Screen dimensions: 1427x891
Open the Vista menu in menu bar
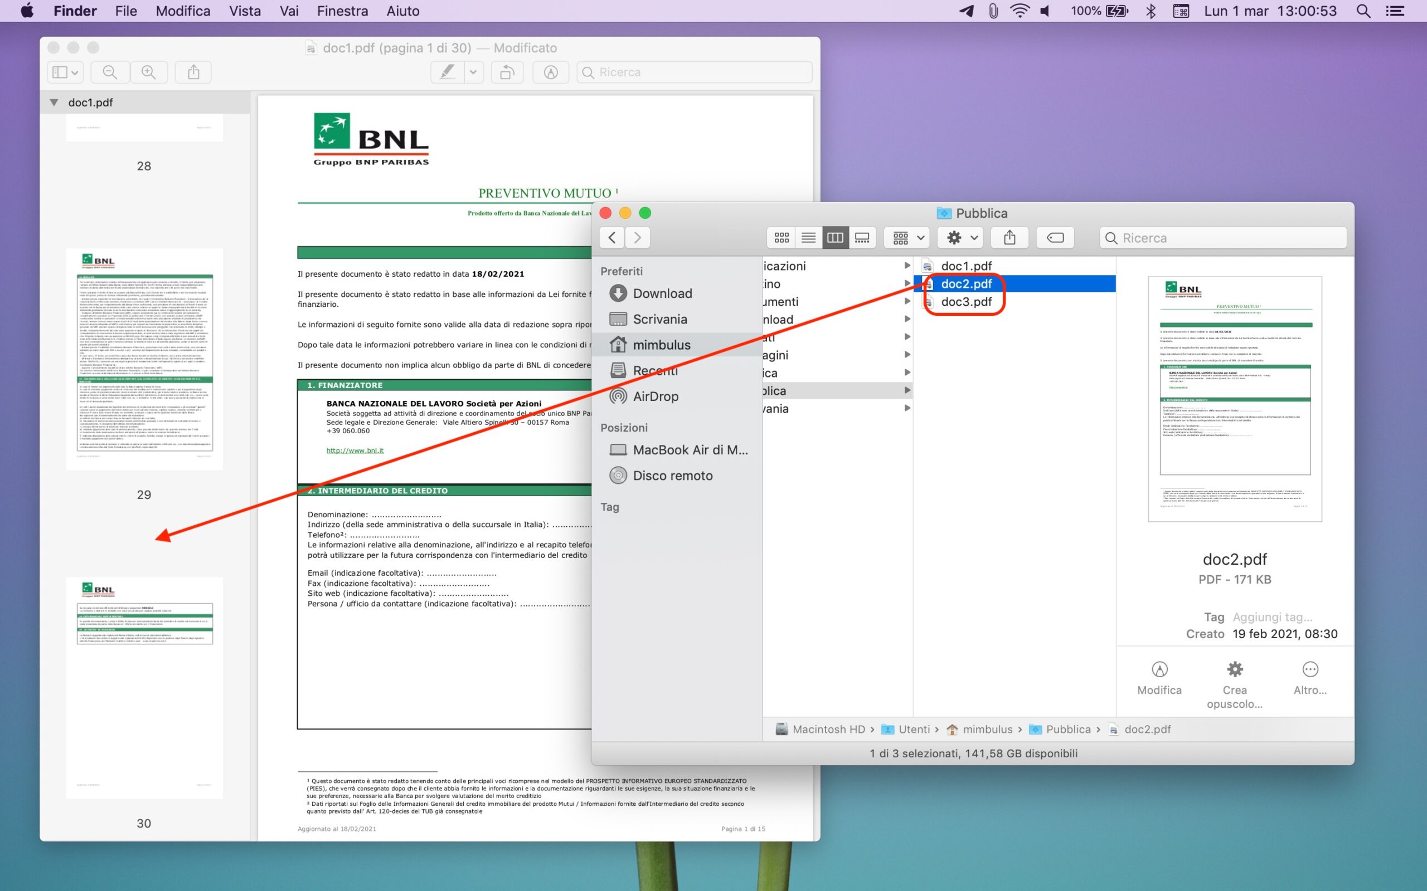point(245,11)
